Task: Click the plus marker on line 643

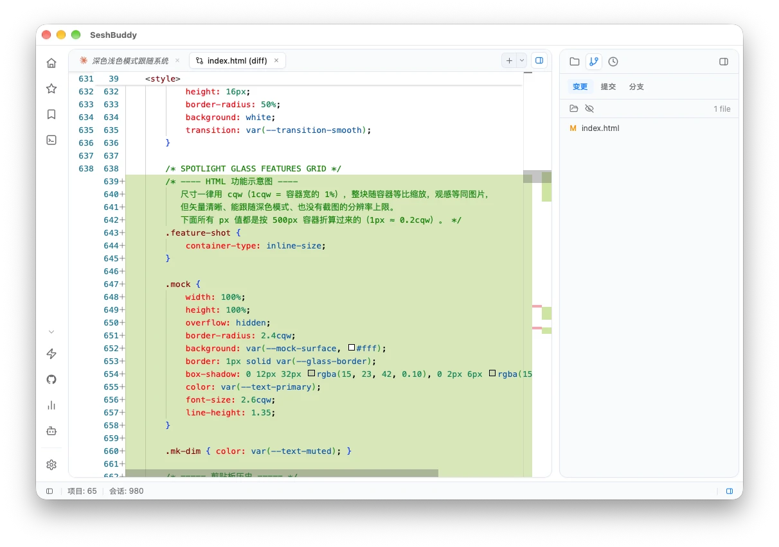Action: pos(122,233)
